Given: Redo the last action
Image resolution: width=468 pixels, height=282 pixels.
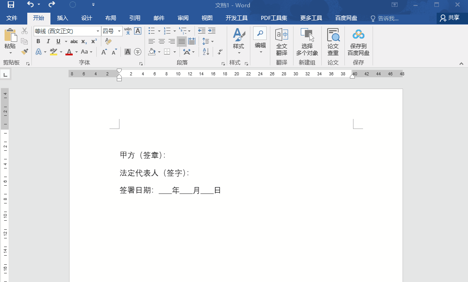Looking at the screenshot, I should click(52, 4).
